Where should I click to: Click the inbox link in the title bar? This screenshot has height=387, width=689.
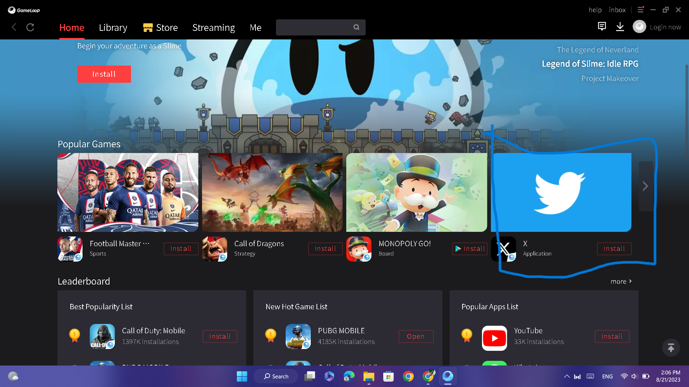617,10
